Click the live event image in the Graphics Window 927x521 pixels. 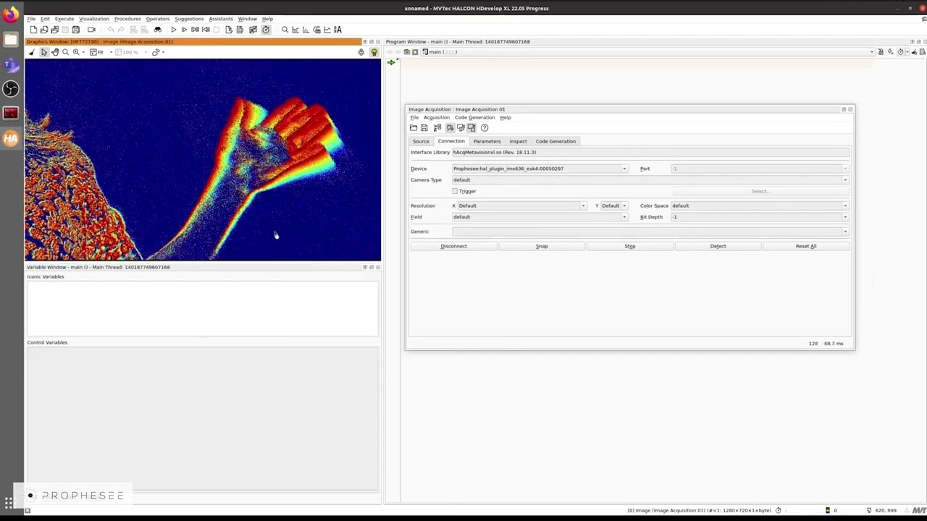[x=203, y=159]
